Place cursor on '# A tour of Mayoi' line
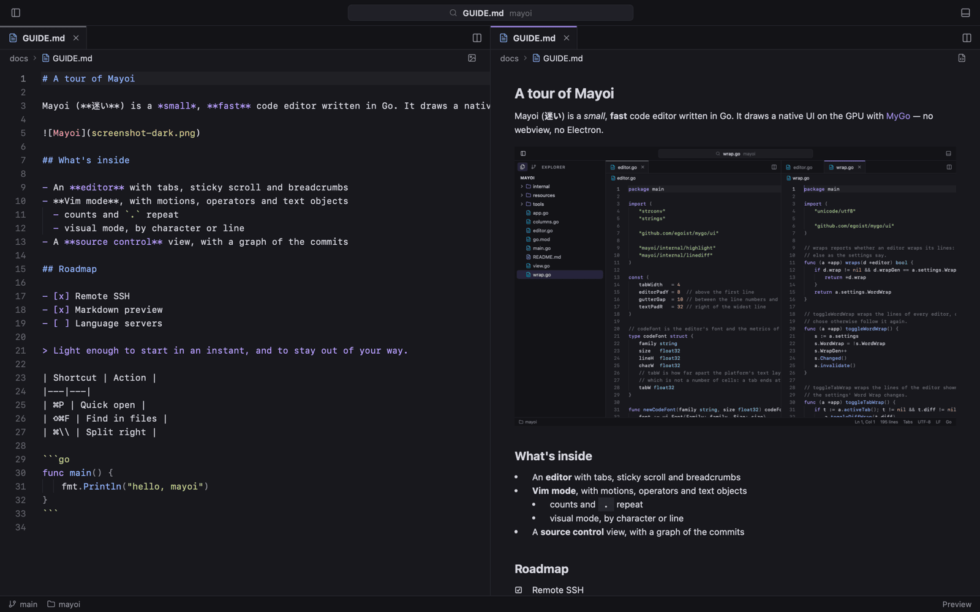Screen dimensions: 980x612 click(x=89, y=78)
